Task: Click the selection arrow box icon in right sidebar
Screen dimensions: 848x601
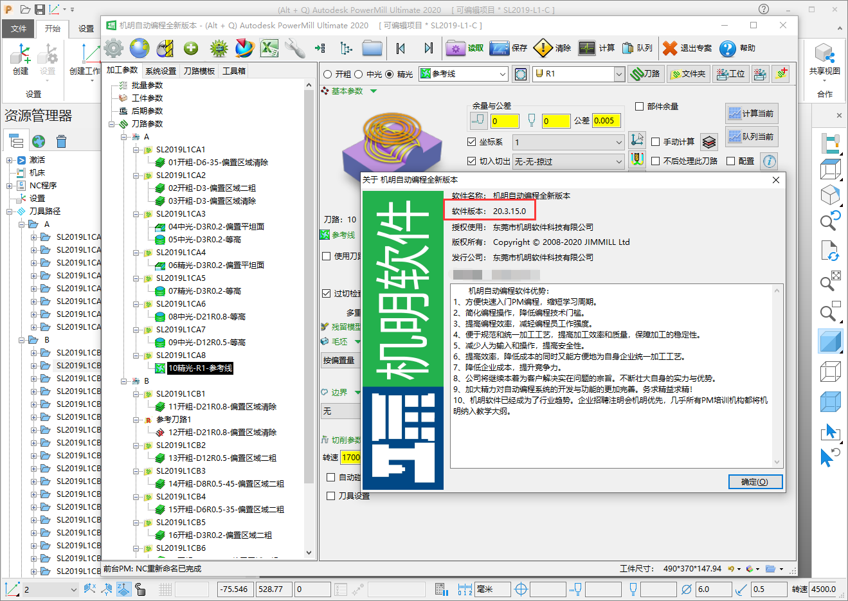Action: pos(831,431)
